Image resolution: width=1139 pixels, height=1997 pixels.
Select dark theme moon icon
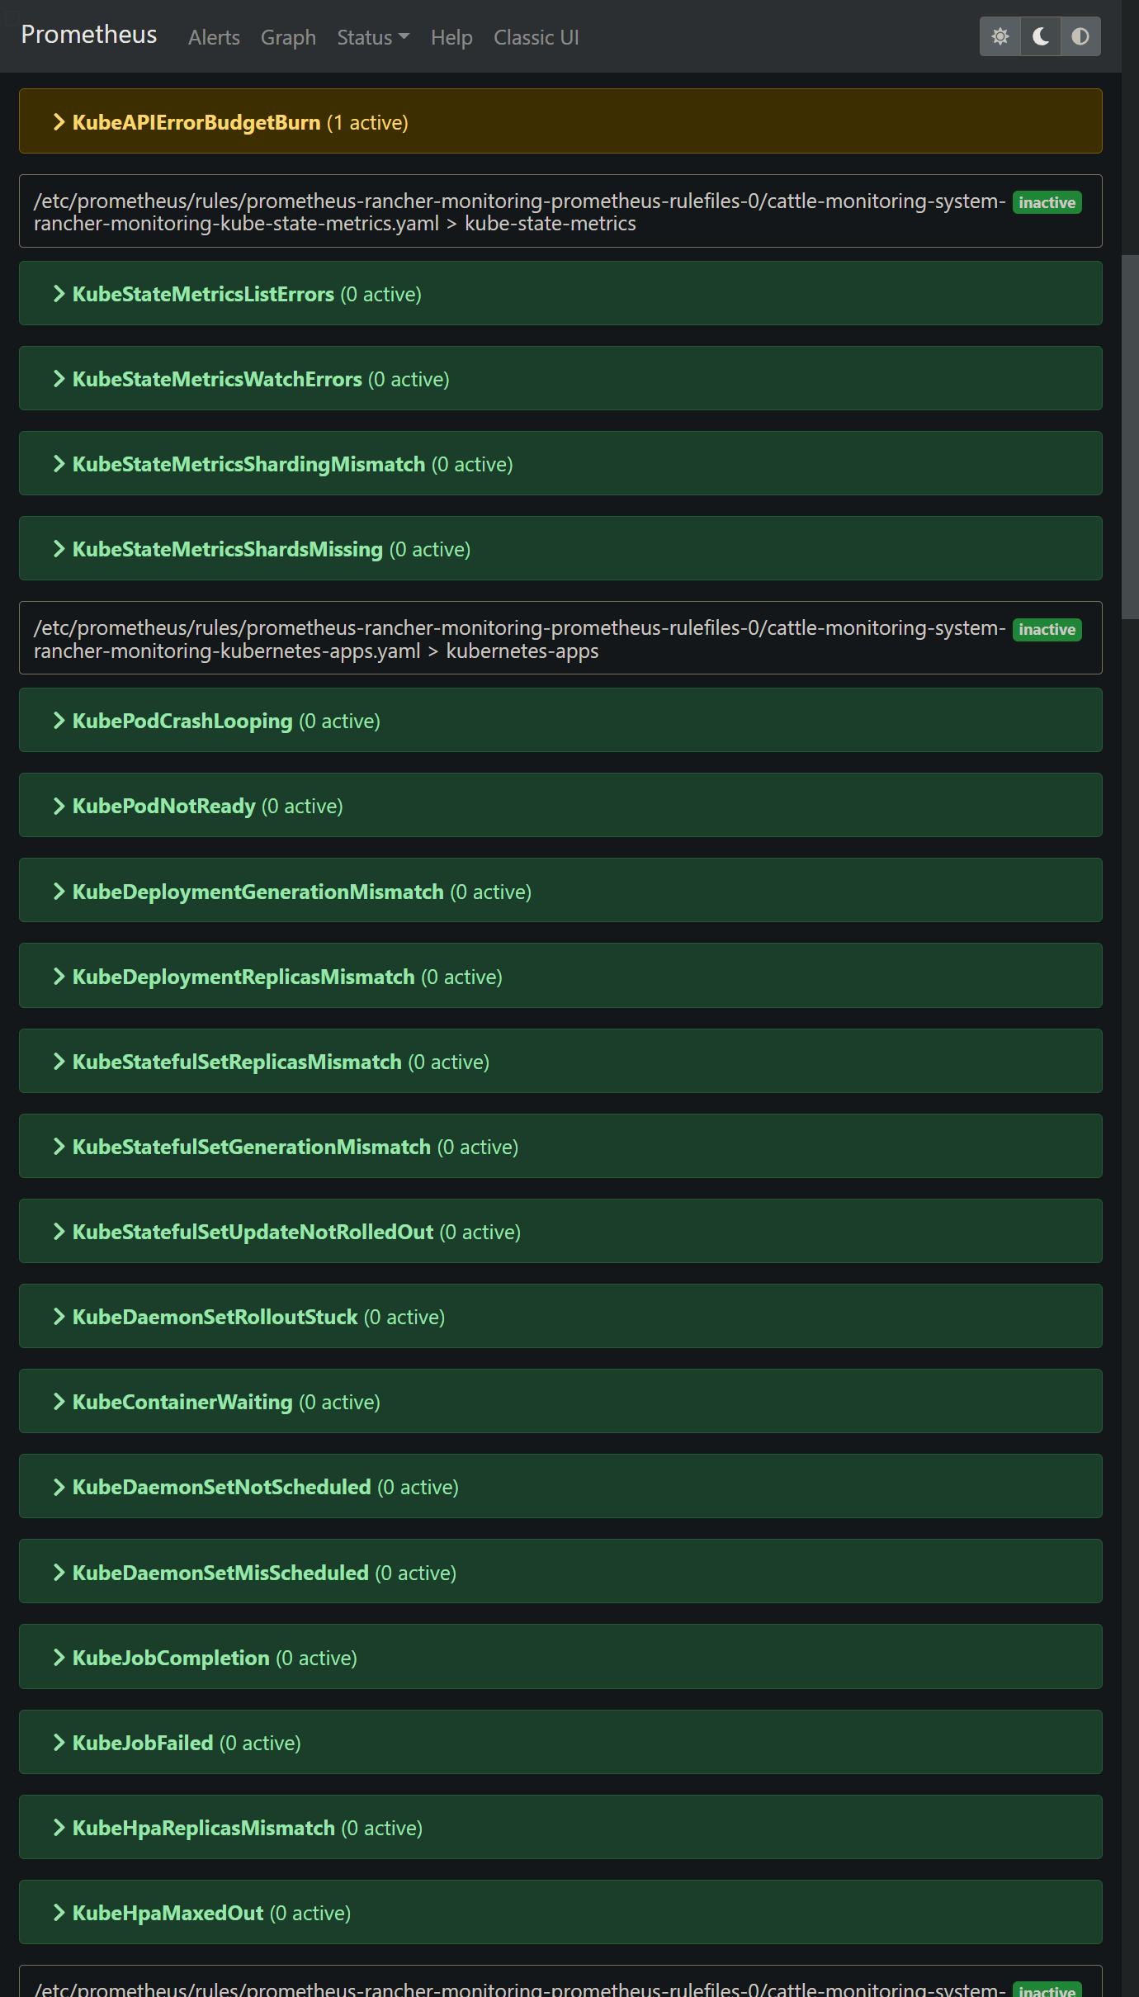1040,36
